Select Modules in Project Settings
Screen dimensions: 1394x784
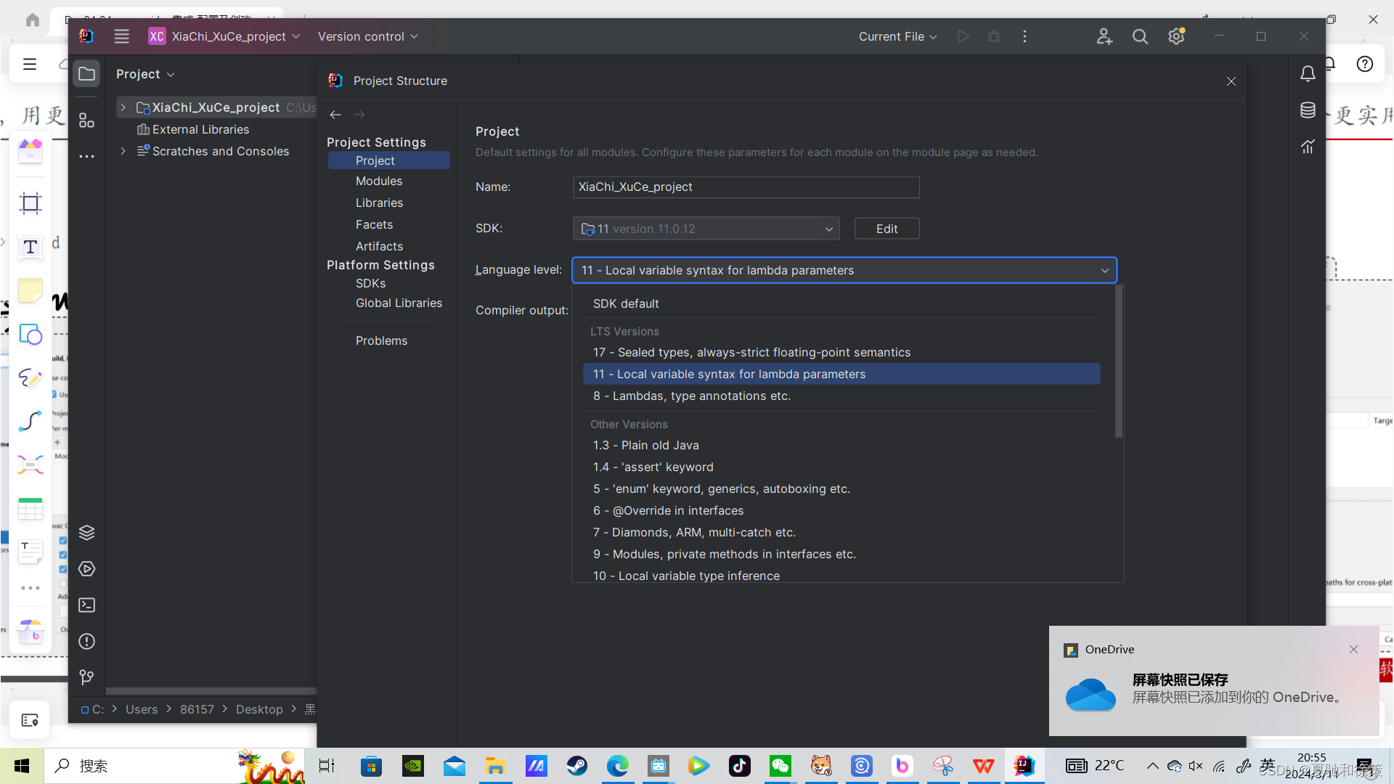[x=378, y=181]
